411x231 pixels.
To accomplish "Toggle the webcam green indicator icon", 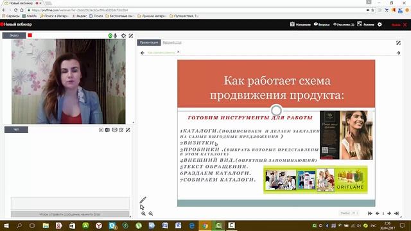I will click(110, 36).
